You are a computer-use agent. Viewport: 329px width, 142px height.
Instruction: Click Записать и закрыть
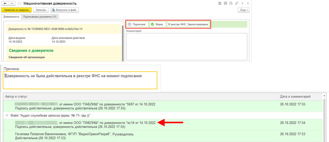(x=16, y=10)
